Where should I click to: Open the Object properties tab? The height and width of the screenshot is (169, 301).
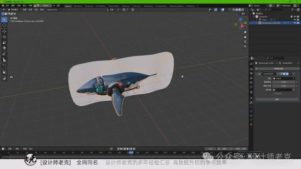[251, 98]
